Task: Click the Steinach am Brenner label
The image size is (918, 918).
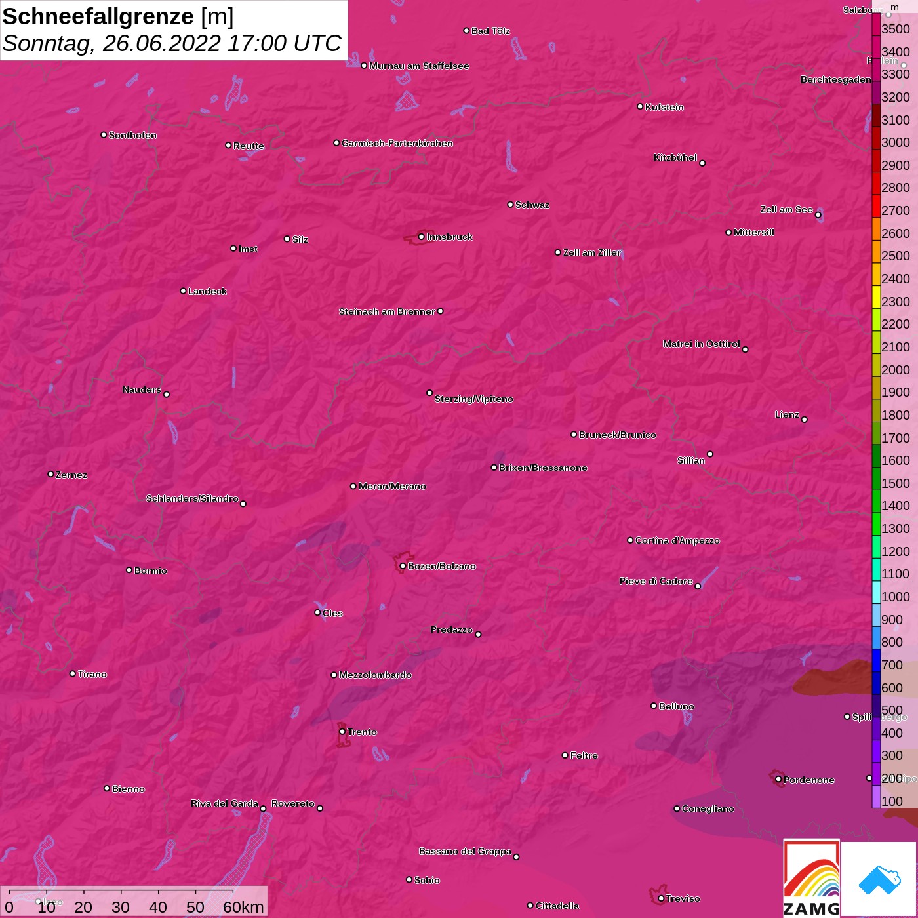Action: click(x=387, y=311)
